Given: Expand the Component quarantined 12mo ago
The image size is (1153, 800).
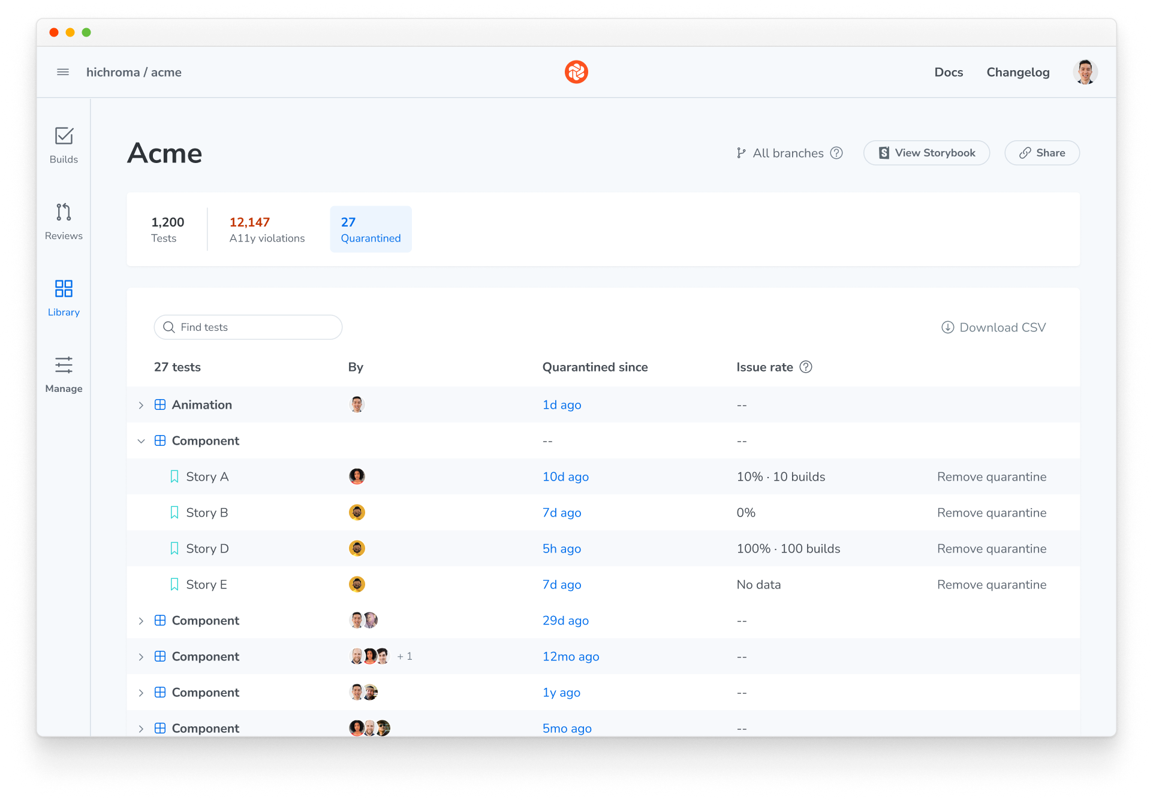Looking at the screenshot, I should point(141,657).
